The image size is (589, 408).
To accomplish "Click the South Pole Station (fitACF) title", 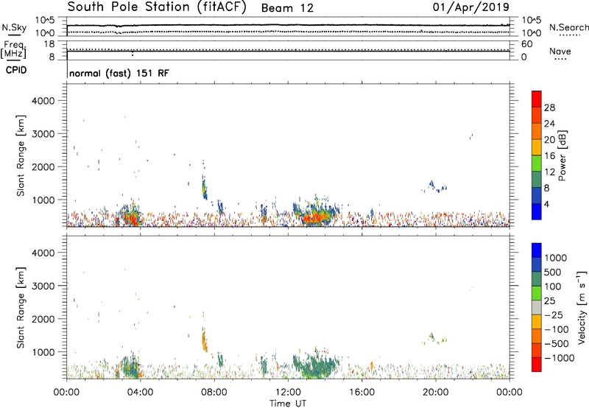I will pos(157,7).
